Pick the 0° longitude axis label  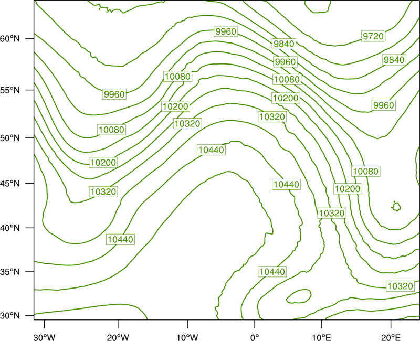pos(255,337)
